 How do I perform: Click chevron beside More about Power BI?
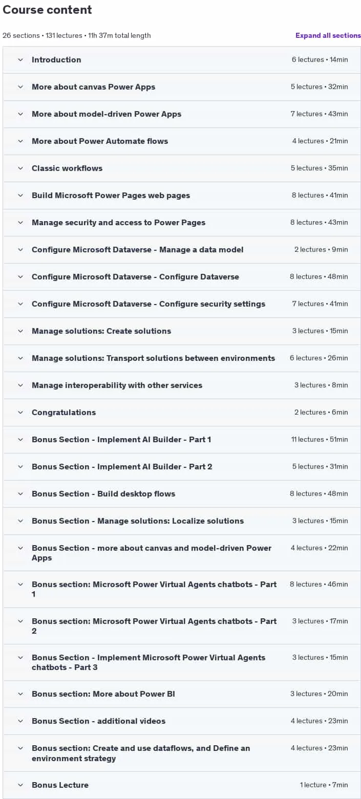[20, 694]
